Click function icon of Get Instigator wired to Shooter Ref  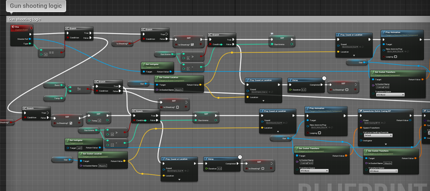click(x=143, y=64)
